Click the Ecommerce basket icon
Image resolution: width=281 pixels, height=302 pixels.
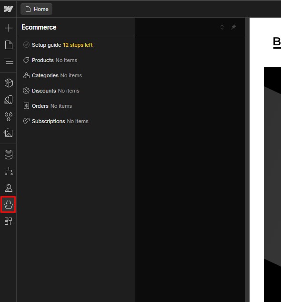9,205
